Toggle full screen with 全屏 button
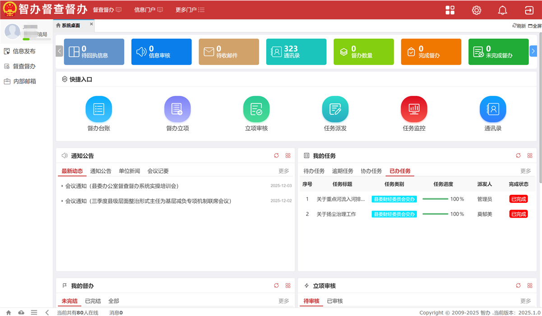Image resolution: width=542 pixels, height=316 pixels. pos(535,26)
